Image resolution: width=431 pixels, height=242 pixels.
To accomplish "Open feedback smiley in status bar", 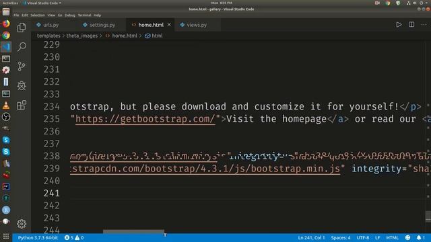I will pos(407,237).
